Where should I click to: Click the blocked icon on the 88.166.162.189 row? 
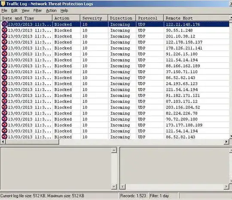pos(4,66)
